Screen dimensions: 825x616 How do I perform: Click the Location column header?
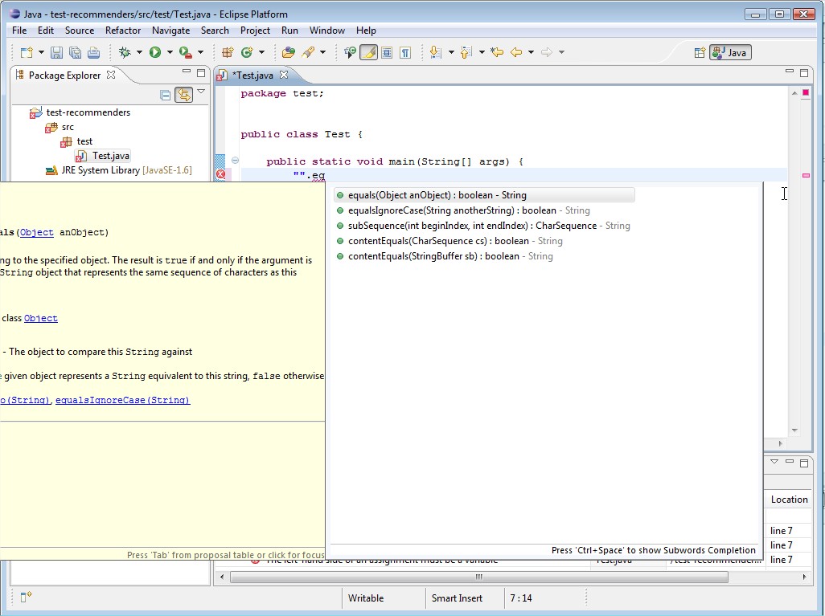(789, 500)
